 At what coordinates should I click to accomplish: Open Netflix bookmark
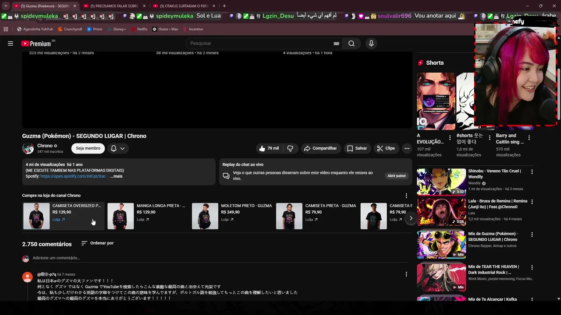click(x=139, y=29)
